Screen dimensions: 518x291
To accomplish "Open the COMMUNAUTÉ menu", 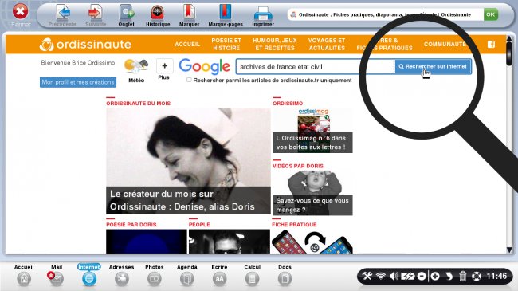I will 445,44.
